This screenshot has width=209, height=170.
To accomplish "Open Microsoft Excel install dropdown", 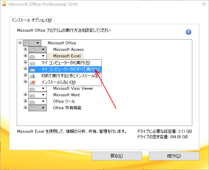I will 38,56.
